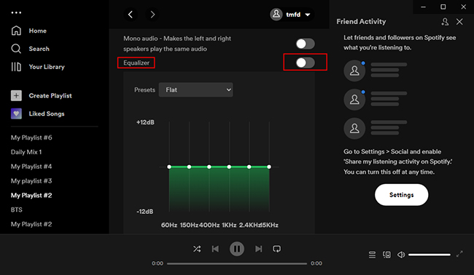Open the Presets dropdown set to Flat
The height and width of the screenshot is (275, 474).
(196, 90)
